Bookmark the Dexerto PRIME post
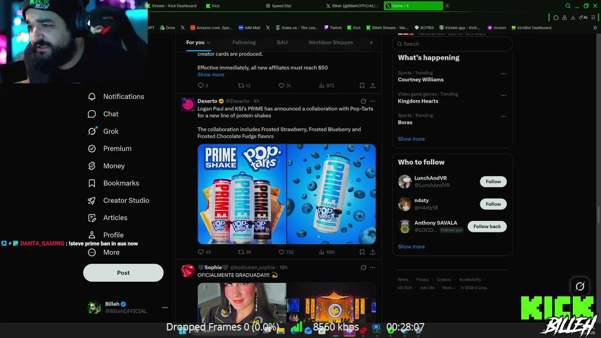The image size is (601, 338). click(x=362, y=252)
